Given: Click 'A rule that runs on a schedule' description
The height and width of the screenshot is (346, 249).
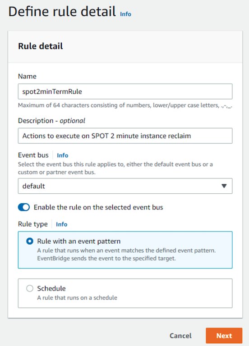Looking at the screenshot, I should click(x=77, y=298).
